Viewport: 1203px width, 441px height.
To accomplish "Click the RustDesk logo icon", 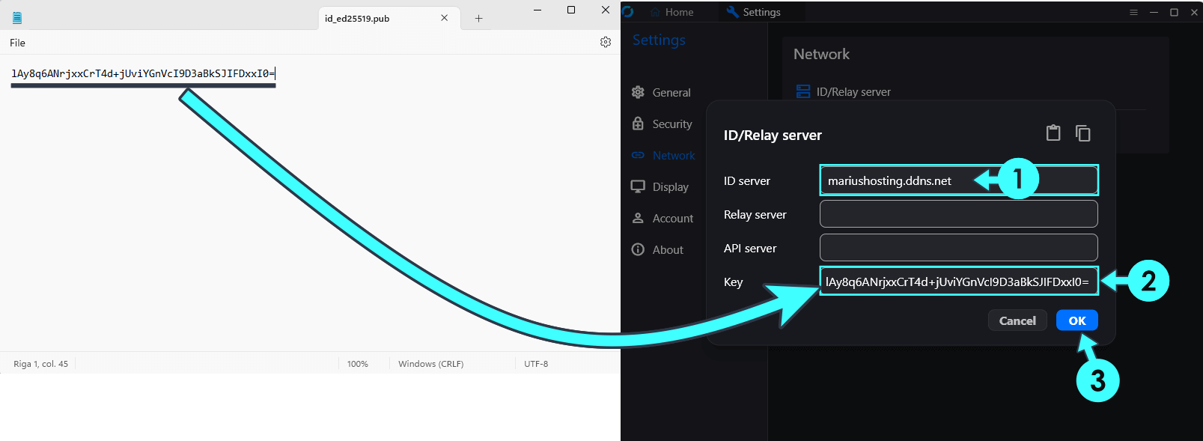I will 628,11.
